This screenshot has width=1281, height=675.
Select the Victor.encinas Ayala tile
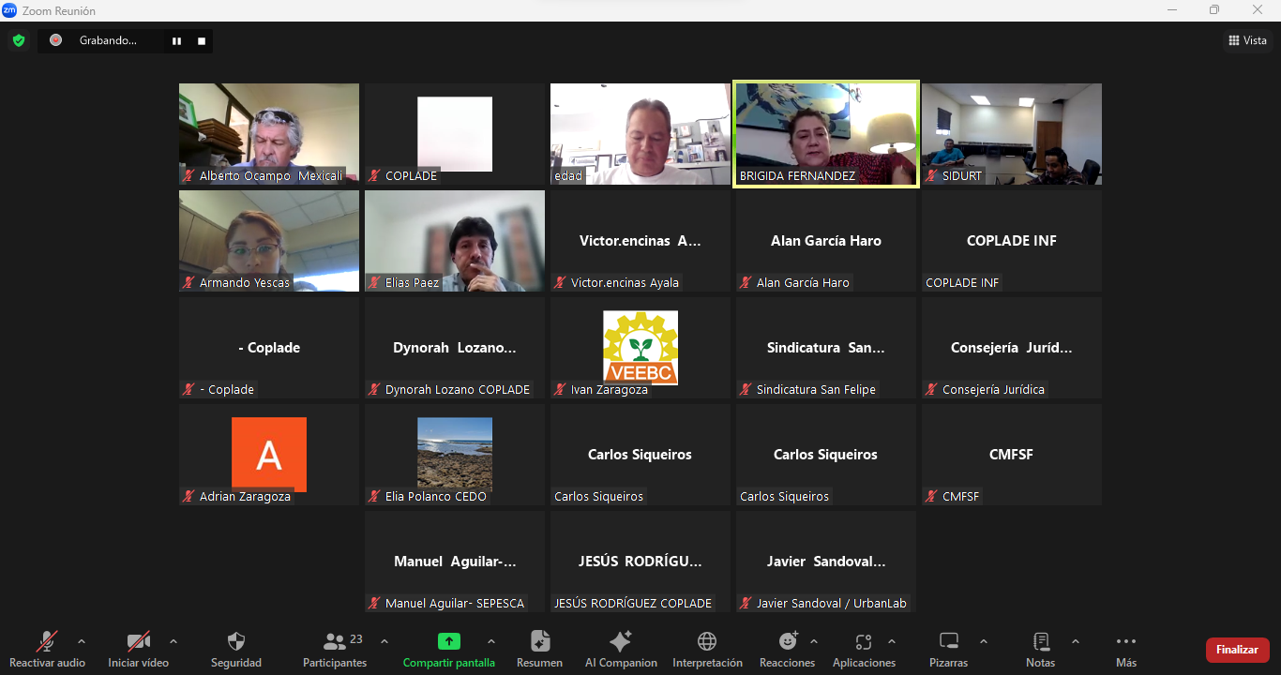640,241
